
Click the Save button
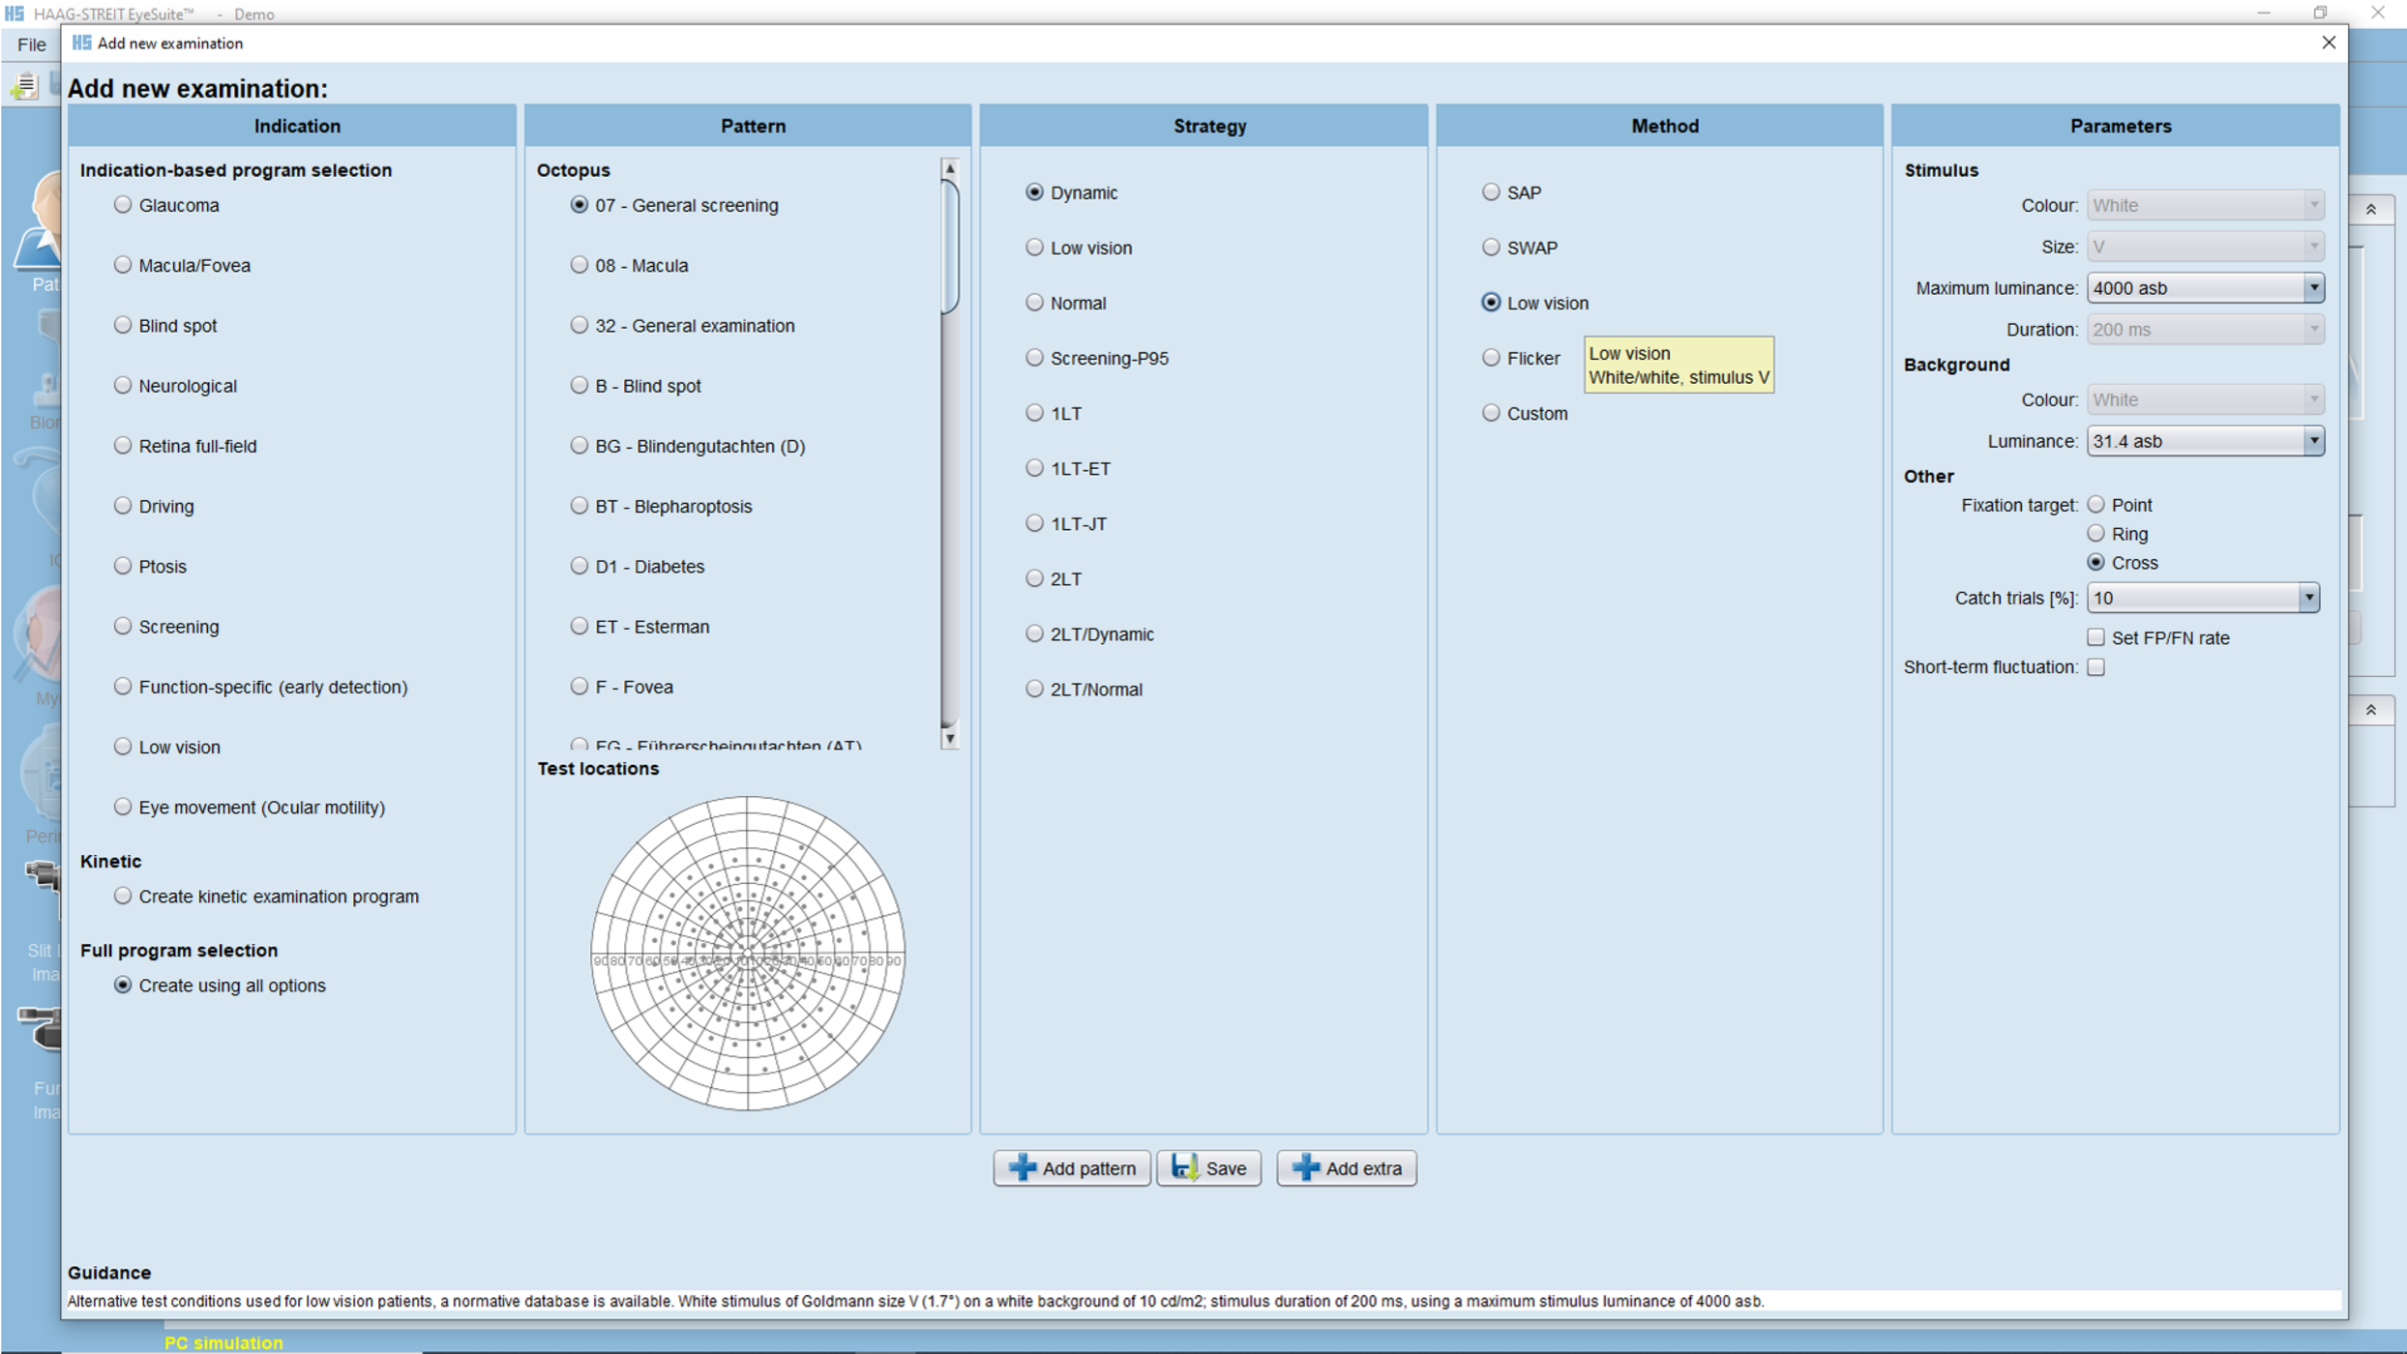[x=1208, y=1167]
